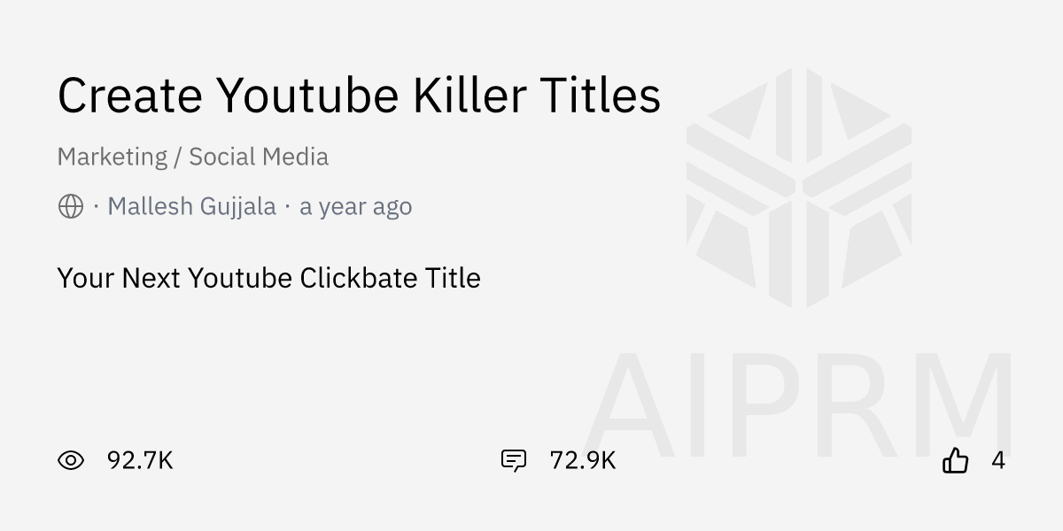Select the Social Media activity label
Image resolution: width=1063 pixels, height=531 pixels.
[x=259, y=157]
